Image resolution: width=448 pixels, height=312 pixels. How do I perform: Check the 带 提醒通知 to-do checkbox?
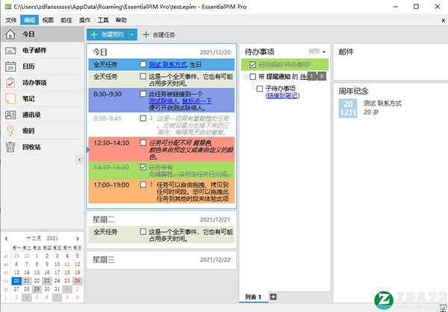(252, 77)
